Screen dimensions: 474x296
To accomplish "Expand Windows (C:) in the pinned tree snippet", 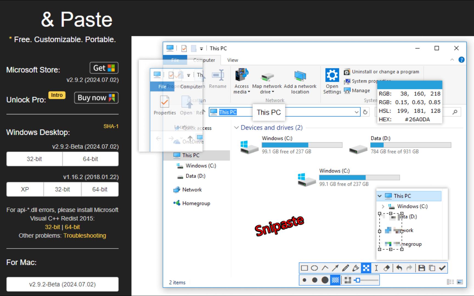I will (383, 206).
